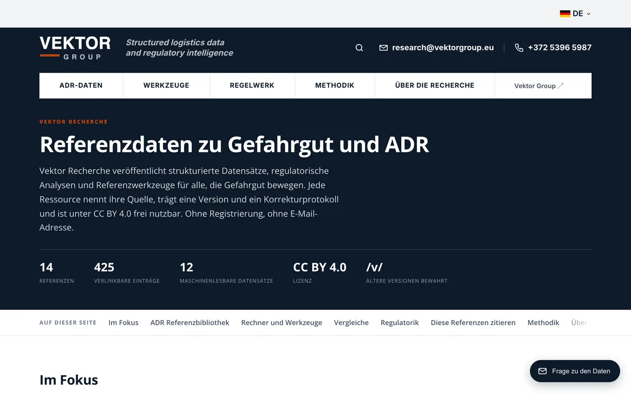
Task: Click the CC BY 4.0 Lizenz statistic
Action: pos(320,273)
